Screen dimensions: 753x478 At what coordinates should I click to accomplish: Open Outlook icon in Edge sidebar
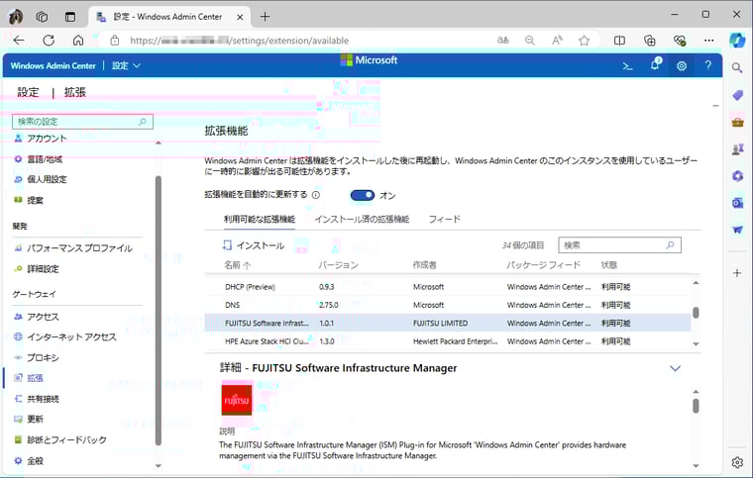tap(737, 203)
